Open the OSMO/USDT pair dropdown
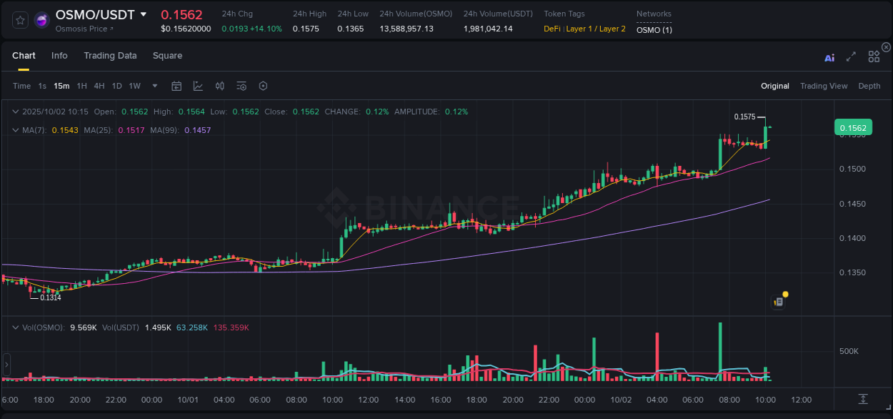The height and width of the screenshot is (419, 893). click(145, 14)
